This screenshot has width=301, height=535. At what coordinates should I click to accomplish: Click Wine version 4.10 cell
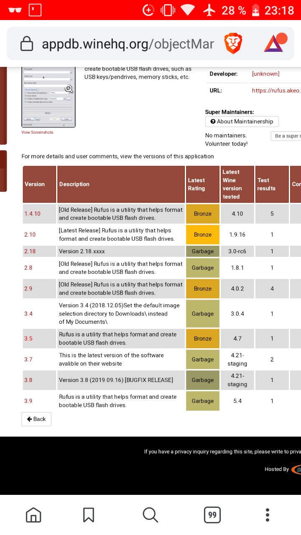point(237,214)
